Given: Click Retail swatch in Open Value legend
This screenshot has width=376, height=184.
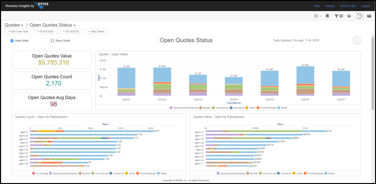Looking at the screenshot, I should pyautogui.click(x=278, y=108).
